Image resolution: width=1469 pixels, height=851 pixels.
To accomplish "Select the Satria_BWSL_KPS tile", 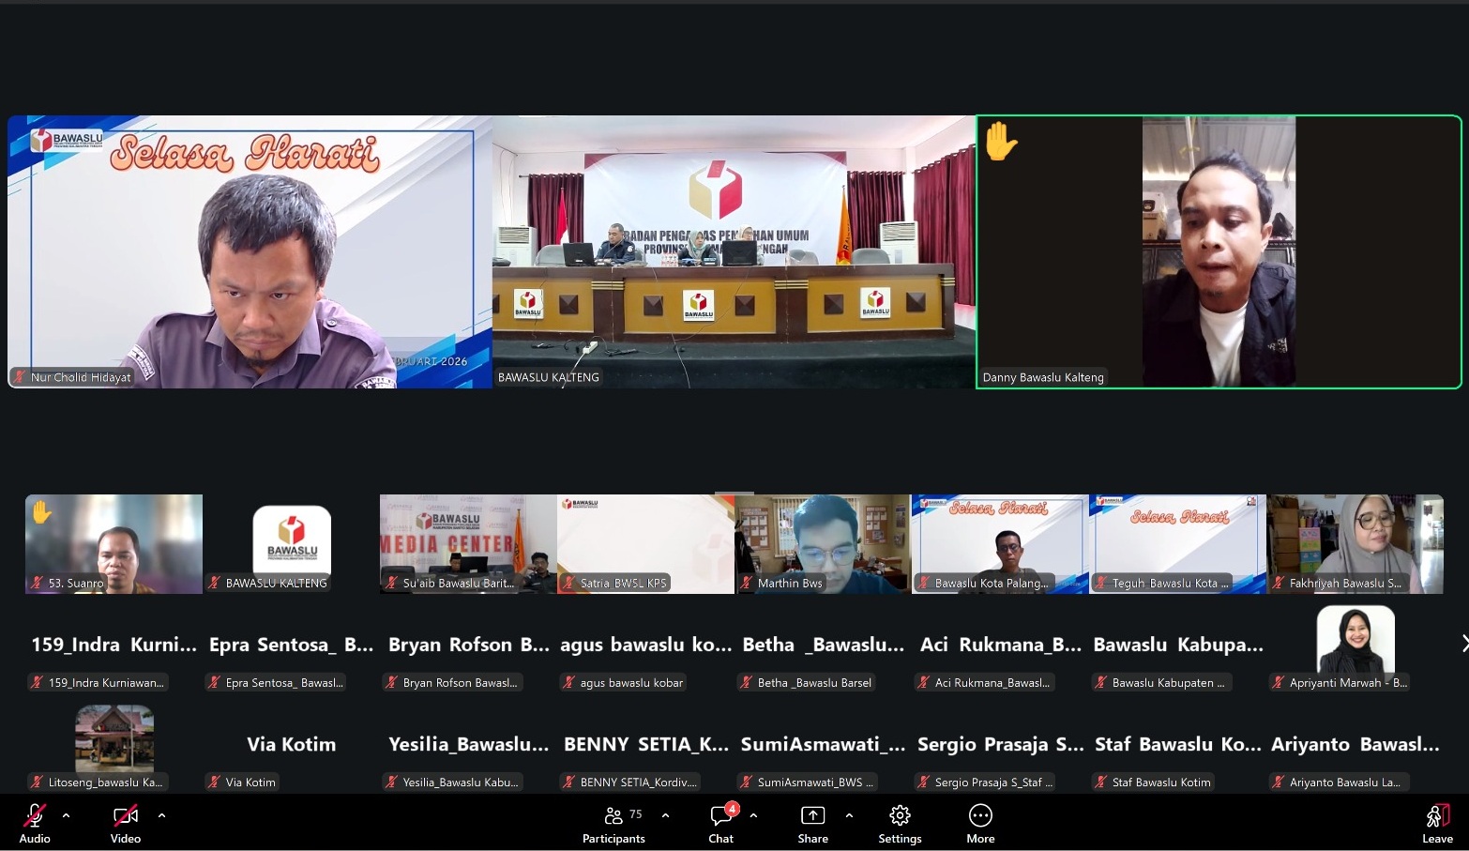I will tap(645, 544).
